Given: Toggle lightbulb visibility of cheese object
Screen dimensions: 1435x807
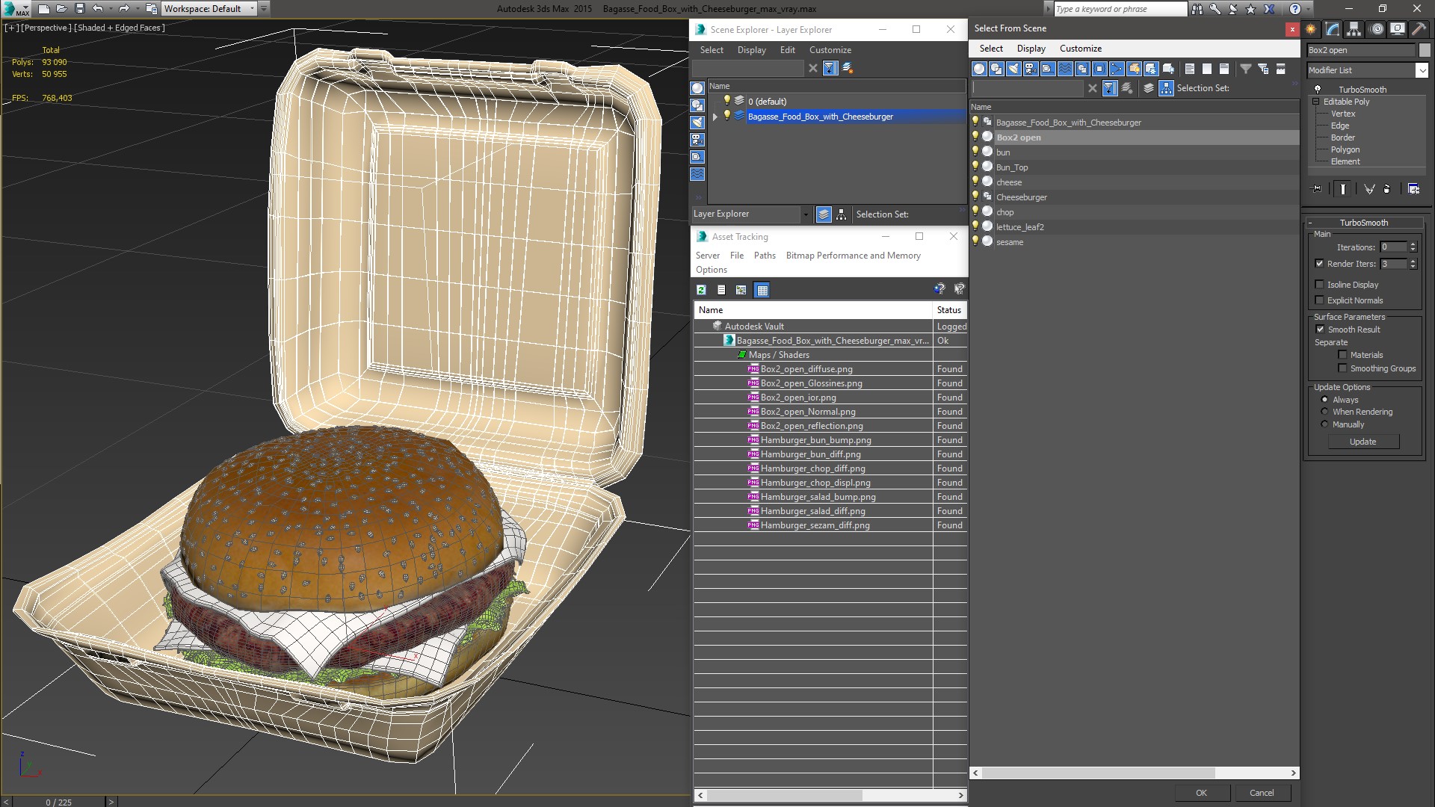Looking at the screenshot, I should point(975,182).
